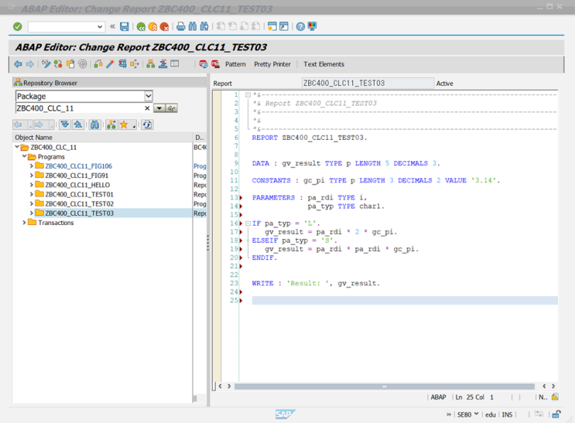Click the Other Object icon
This screenshot has height=423, width=575.
point(70,64)
